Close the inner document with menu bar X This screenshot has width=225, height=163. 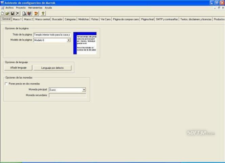[223, 8]
